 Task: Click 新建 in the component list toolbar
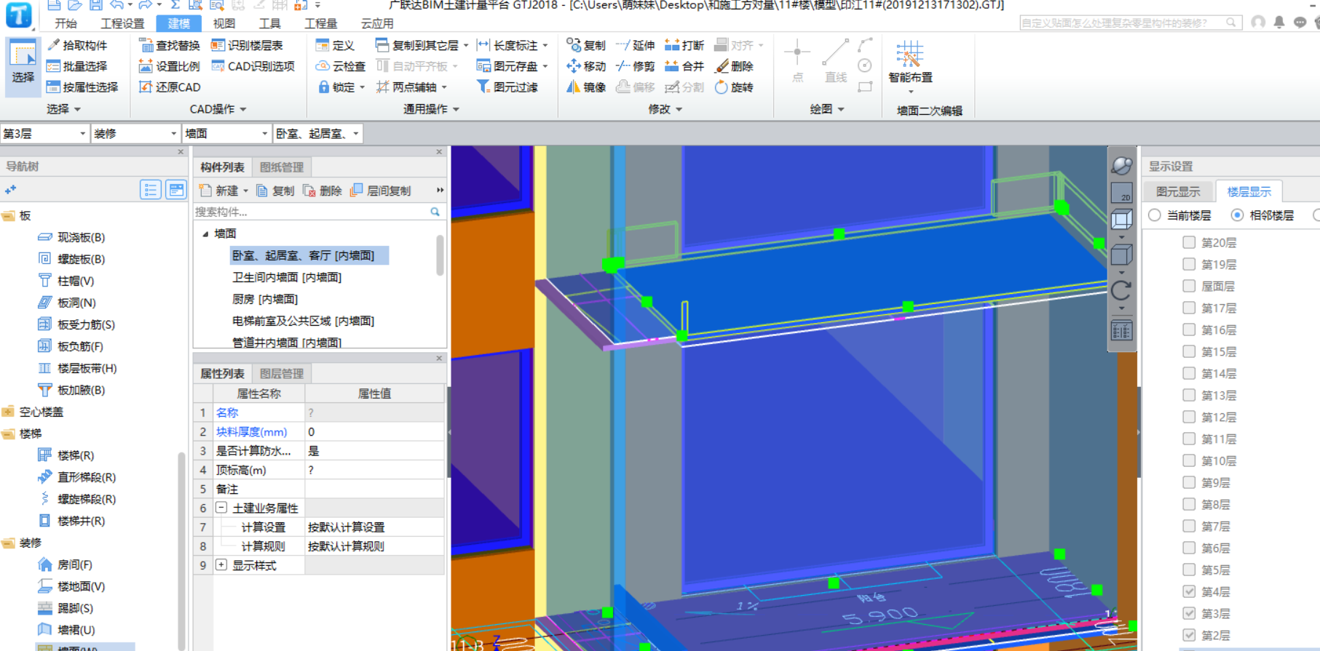224,191
